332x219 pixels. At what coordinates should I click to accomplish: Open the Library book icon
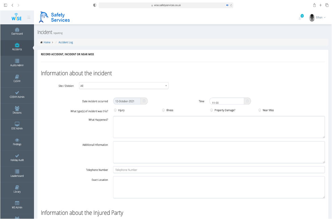tap(17, 187)
